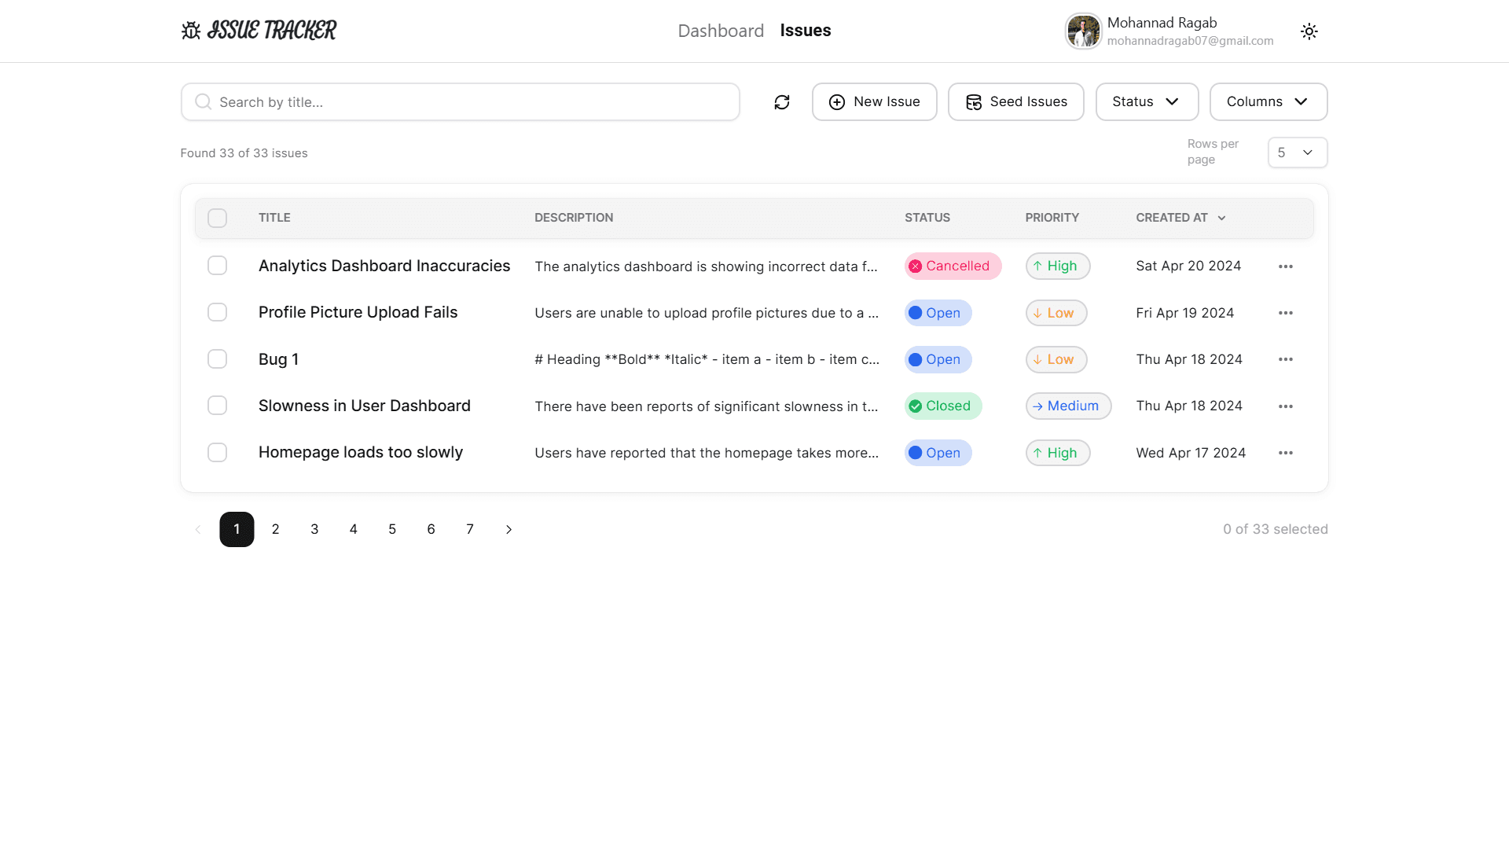Click the Title column header
This screenshot has width=1509, height=849.
pos(274,218)
